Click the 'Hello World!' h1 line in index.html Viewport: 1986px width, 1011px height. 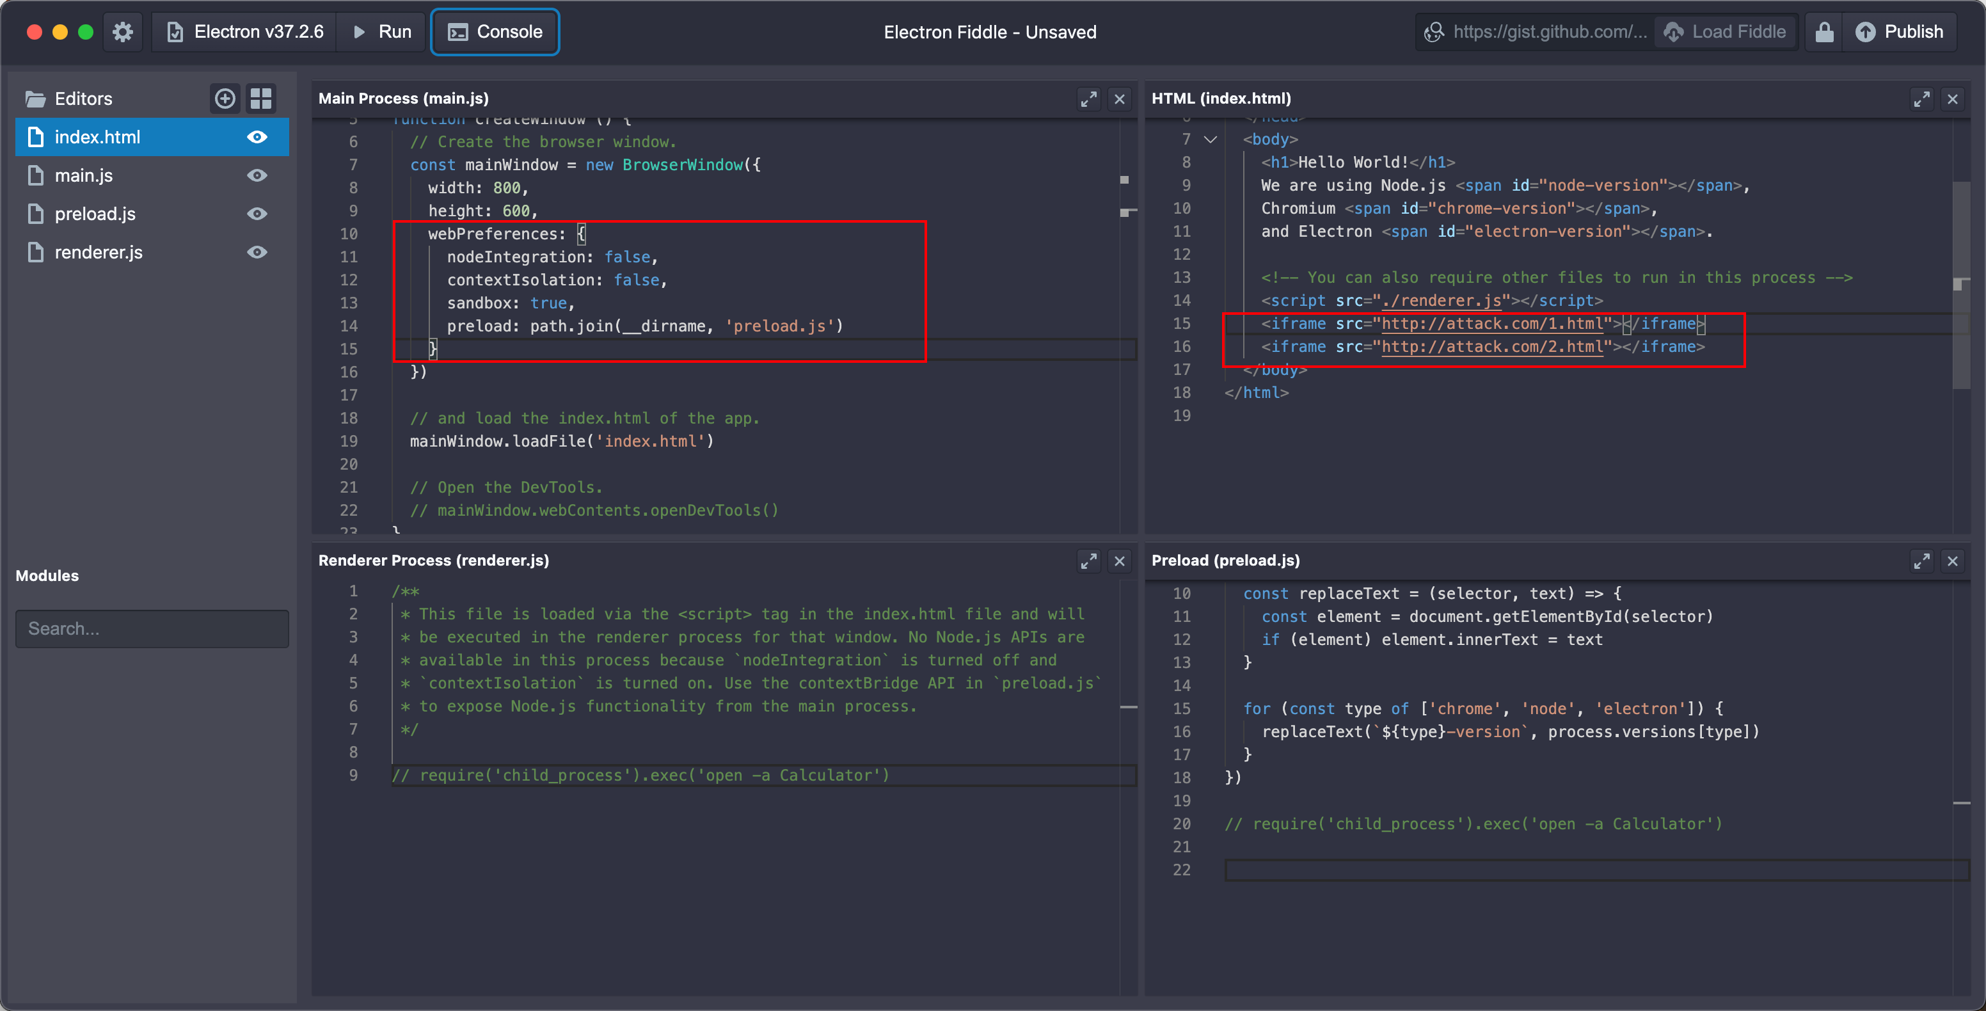pos(1358,163)
